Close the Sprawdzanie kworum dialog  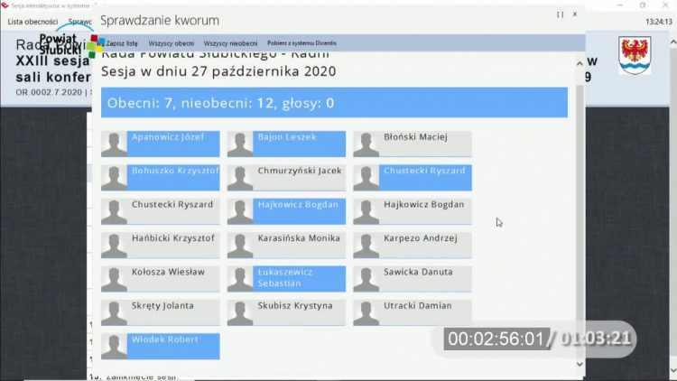click(x=575, y=14)
